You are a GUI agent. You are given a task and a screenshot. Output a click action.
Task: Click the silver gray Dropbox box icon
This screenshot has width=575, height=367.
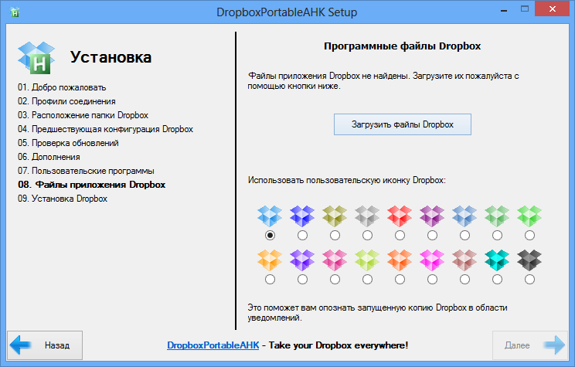tap(367, 216)
